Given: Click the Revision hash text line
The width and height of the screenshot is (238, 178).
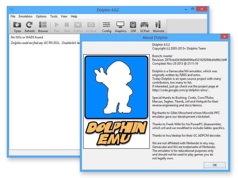Looking at the screenshot, I should tap(189, 60).
